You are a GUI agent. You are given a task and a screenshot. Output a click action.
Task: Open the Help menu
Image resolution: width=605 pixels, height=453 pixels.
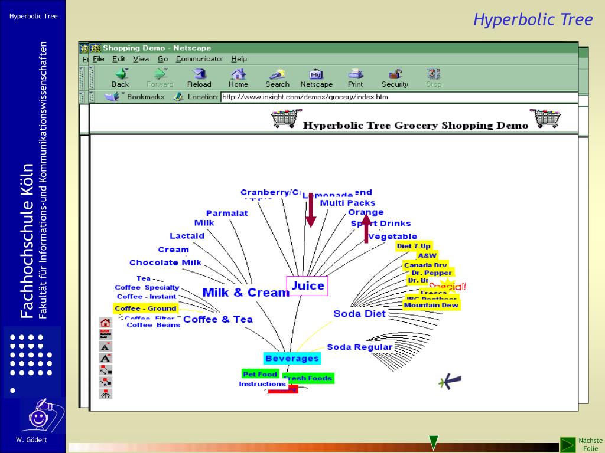point(239,59)
